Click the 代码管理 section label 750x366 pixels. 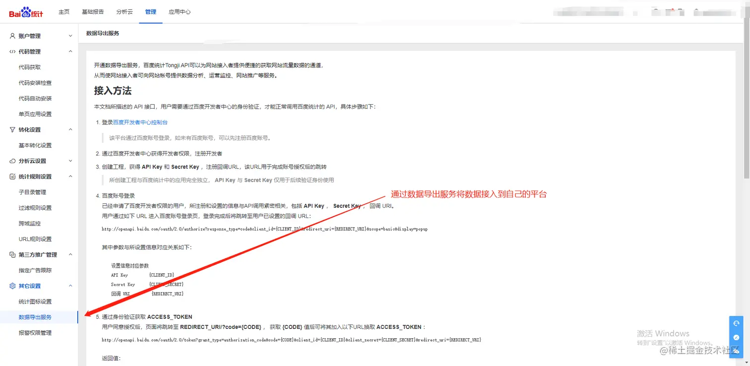pyautogui.click(x=30, y=52)
